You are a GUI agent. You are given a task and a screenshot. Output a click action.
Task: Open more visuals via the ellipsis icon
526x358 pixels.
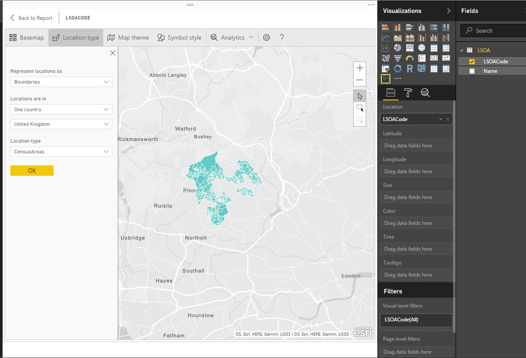(398, 78)
